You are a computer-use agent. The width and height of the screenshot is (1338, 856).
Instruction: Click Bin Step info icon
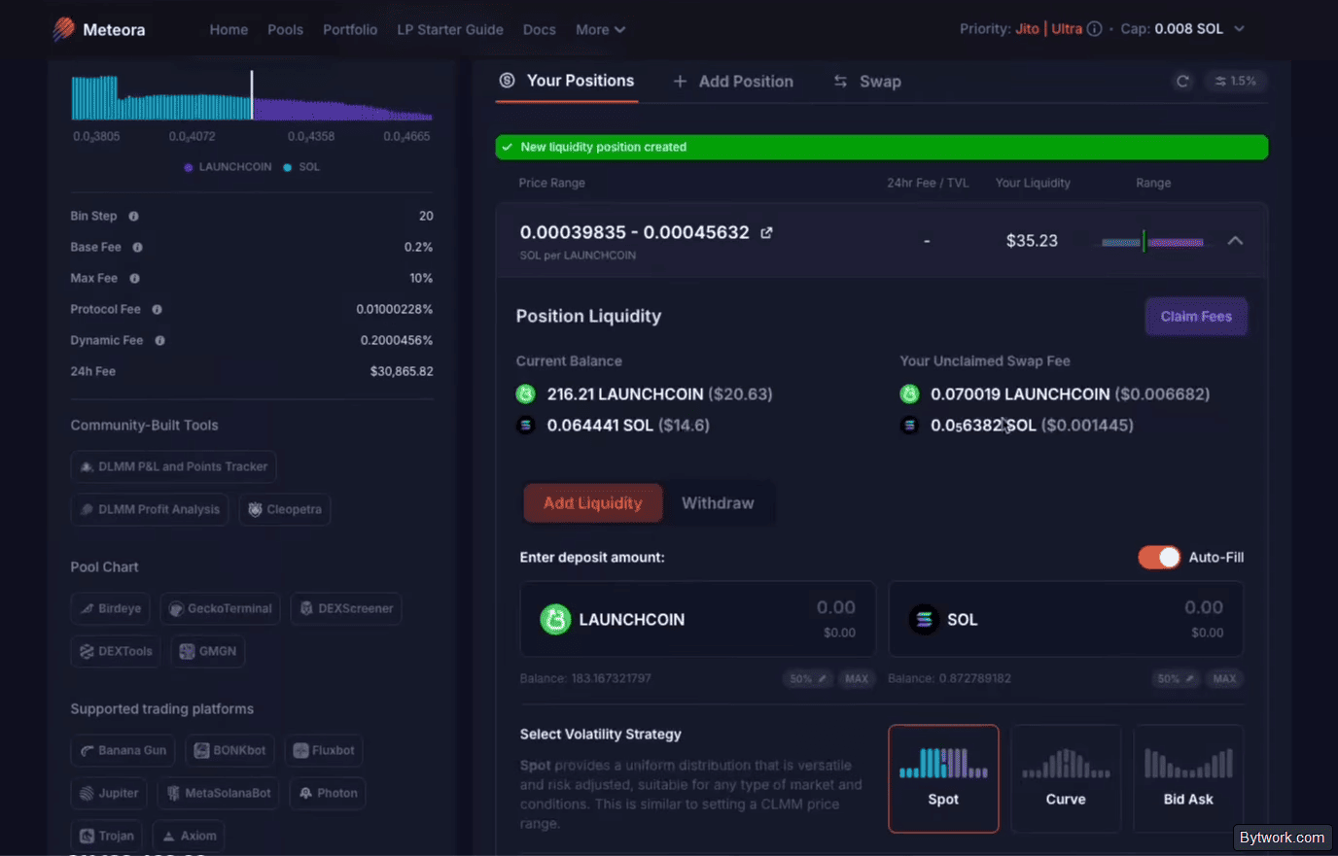click(133, 216)
